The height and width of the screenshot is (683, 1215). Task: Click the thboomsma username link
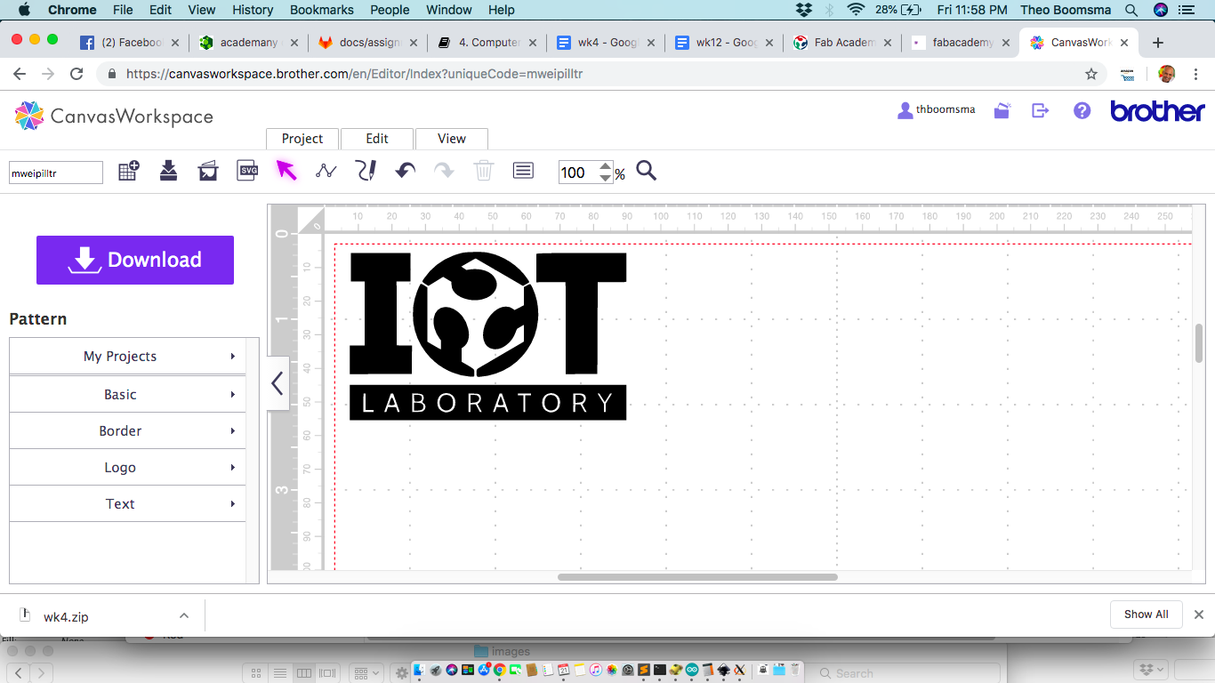[945, 110]
